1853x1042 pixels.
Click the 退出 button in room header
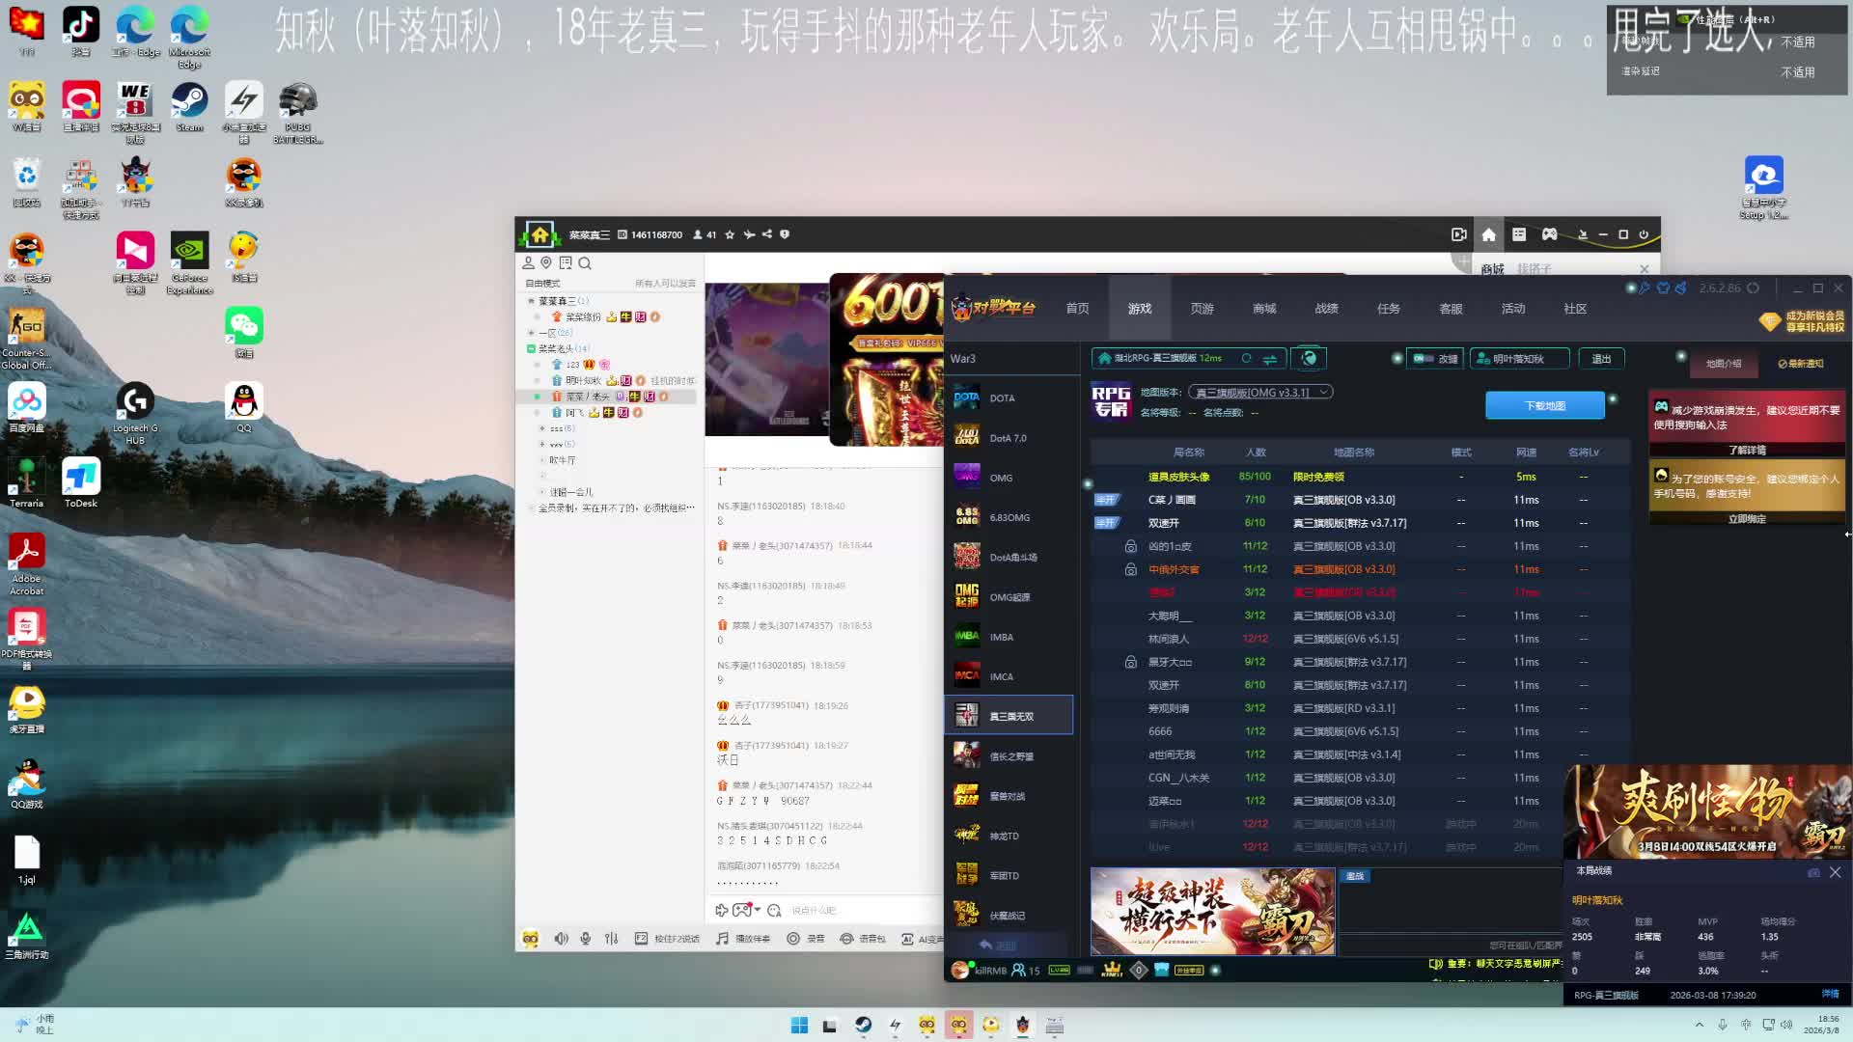pos(1601,359)
